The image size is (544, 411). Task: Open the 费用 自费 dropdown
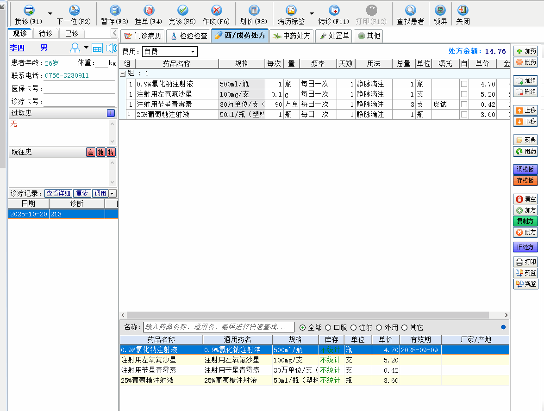(169, 51)
